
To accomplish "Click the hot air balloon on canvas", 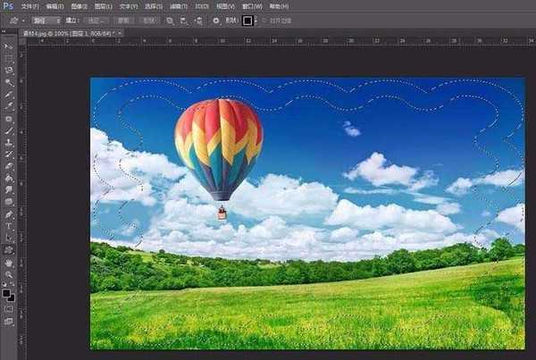I will [x=218, y=147].
